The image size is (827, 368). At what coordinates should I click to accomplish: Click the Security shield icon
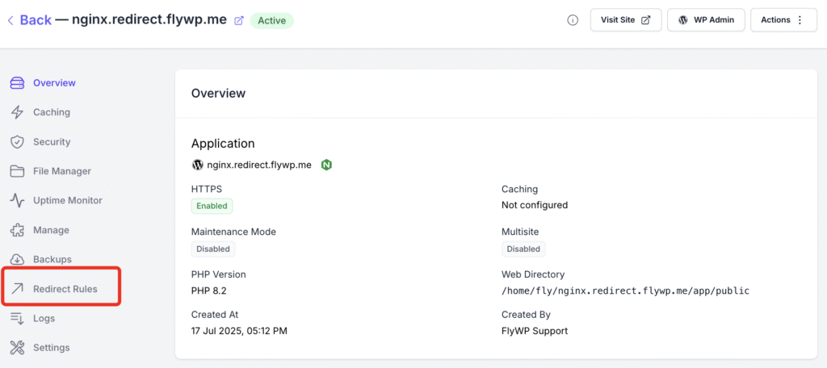(x=18, y=142)
